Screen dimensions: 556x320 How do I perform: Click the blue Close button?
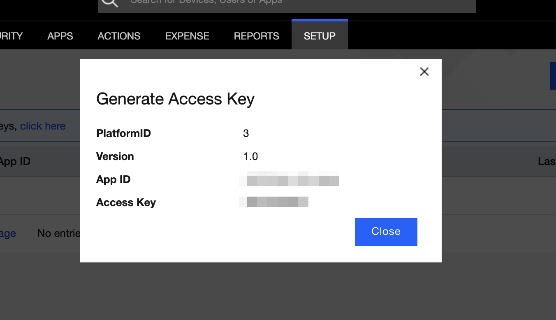point(386,232)
